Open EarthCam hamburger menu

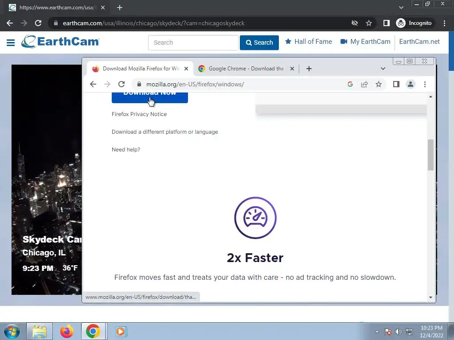[x=11, y=42]
